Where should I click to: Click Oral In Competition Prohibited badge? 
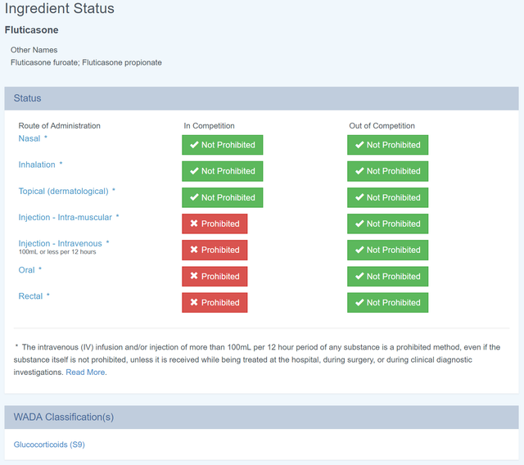(x=215, y=276)
